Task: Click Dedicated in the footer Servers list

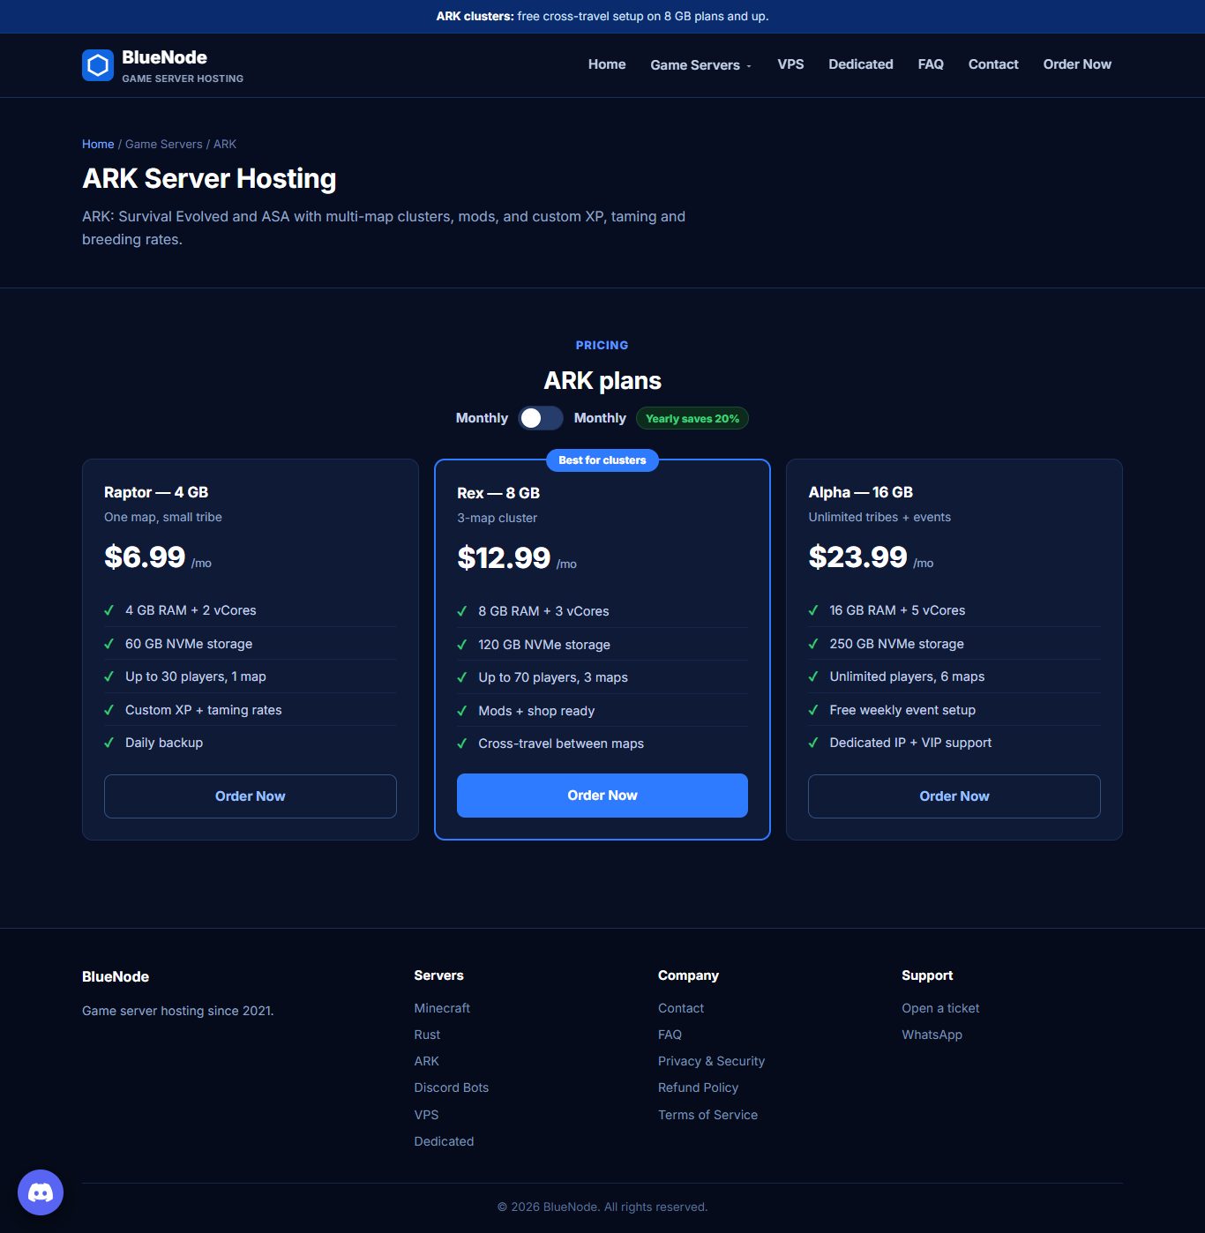Action: pos(444,1141)
